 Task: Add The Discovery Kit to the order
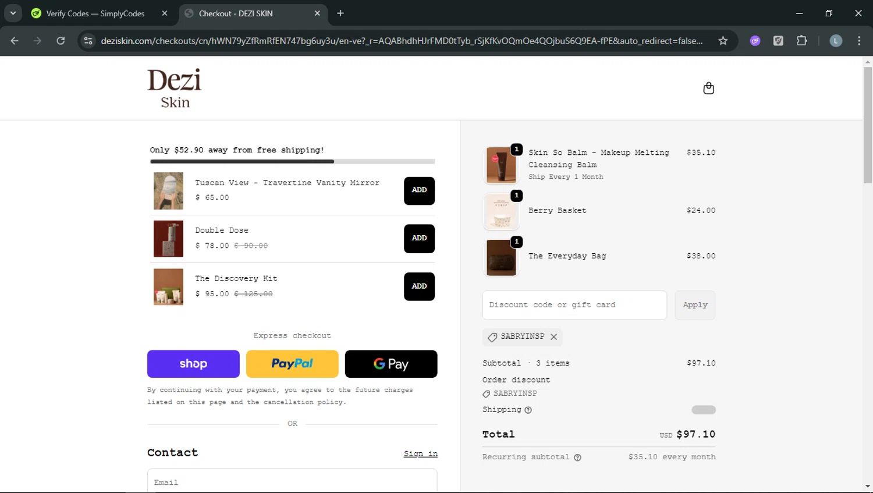pos(419,286)
